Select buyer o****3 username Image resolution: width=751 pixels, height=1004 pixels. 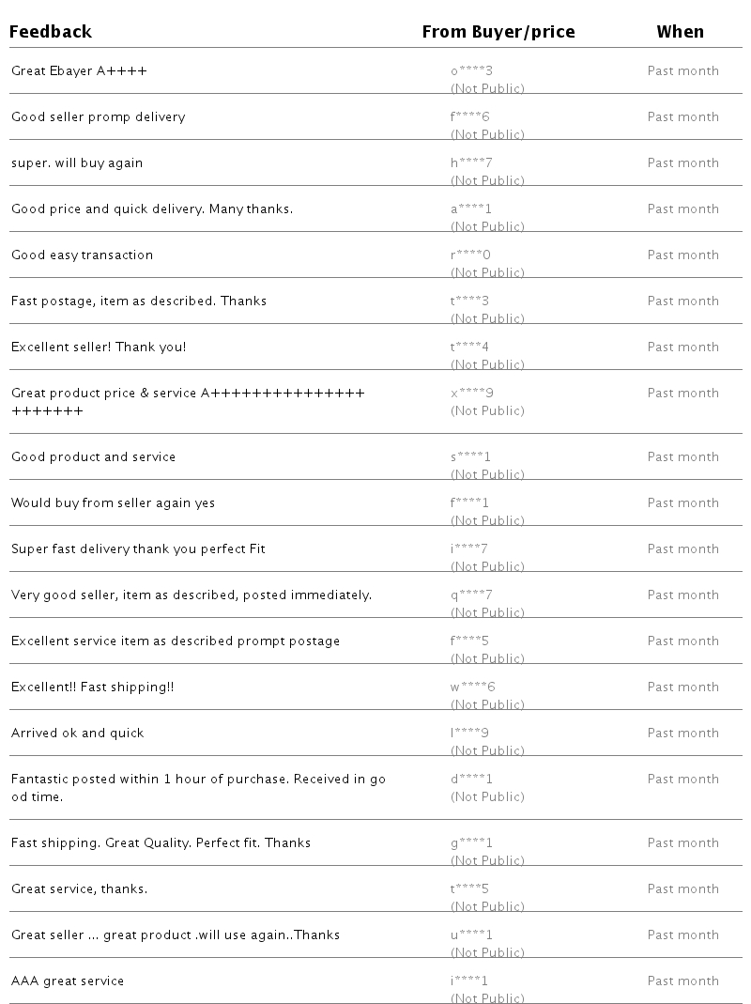click(471, 70)
